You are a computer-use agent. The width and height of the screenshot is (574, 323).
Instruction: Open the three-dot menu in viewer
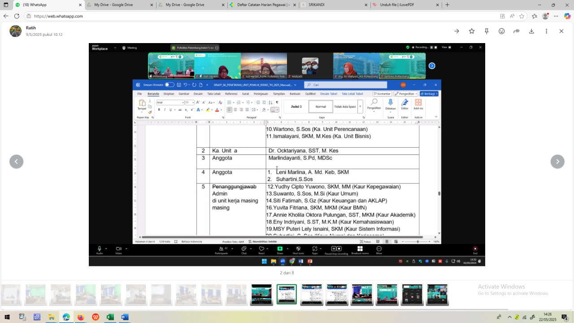tap(546, 31)
